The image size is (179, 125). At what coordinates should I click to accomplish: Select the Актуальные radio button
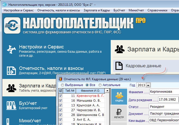[x=100, y=85]
